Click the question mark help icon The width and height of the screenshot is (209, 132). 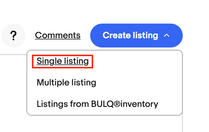13,36
